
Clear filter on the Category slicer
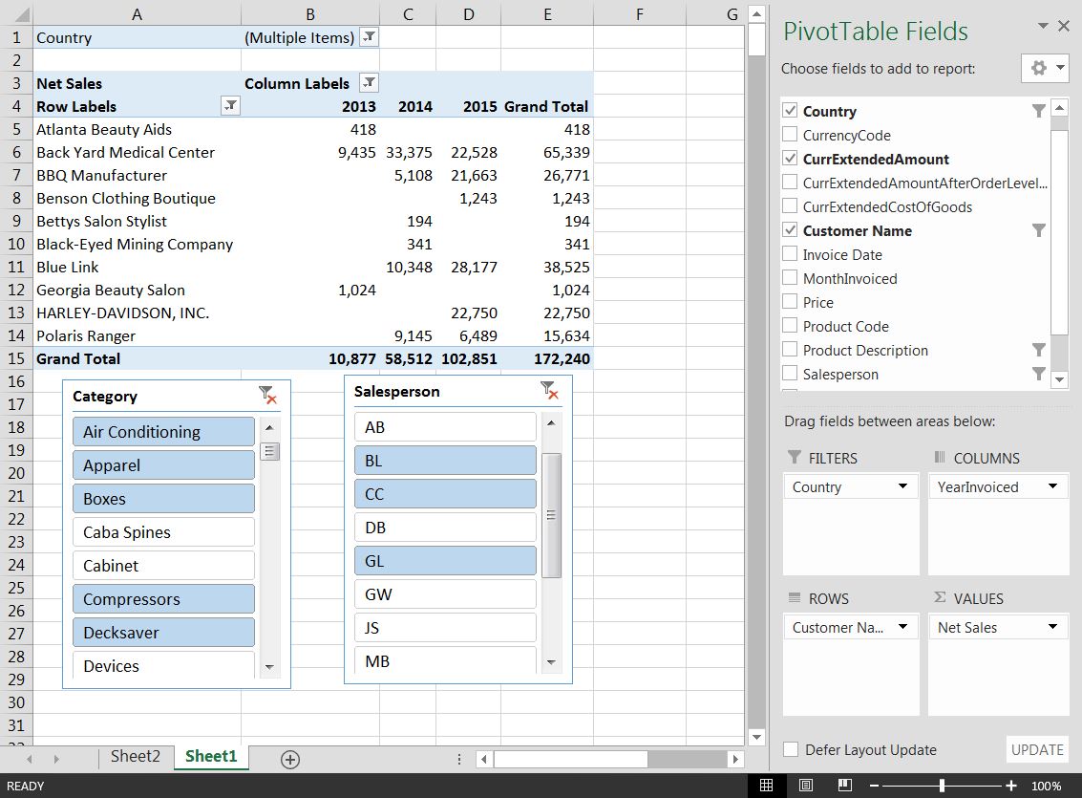point(267,395)
